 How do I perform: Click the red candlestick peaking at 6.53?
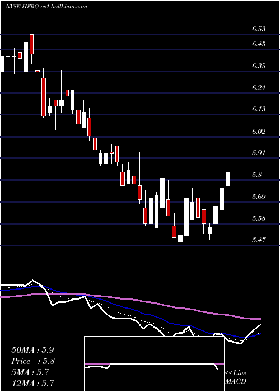pyautogui.click(x=32, y=44)
